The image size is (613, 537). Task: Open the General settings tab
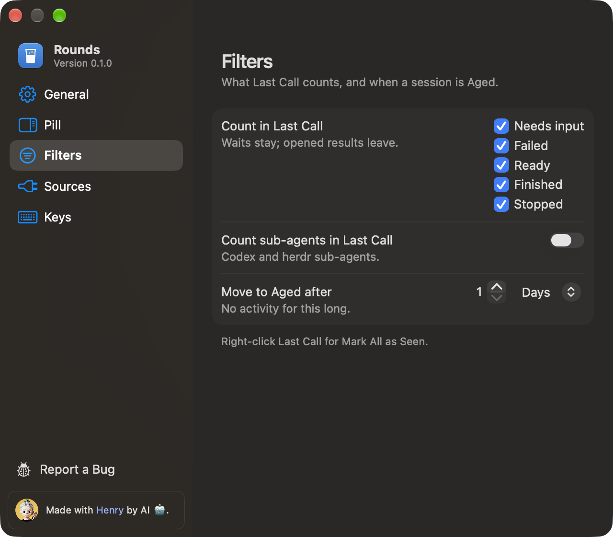pyautogui.click(x=96, y=94)
